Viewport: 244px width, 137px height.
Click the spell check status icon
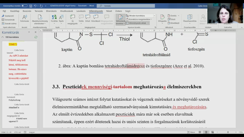(x=25, y=132)
